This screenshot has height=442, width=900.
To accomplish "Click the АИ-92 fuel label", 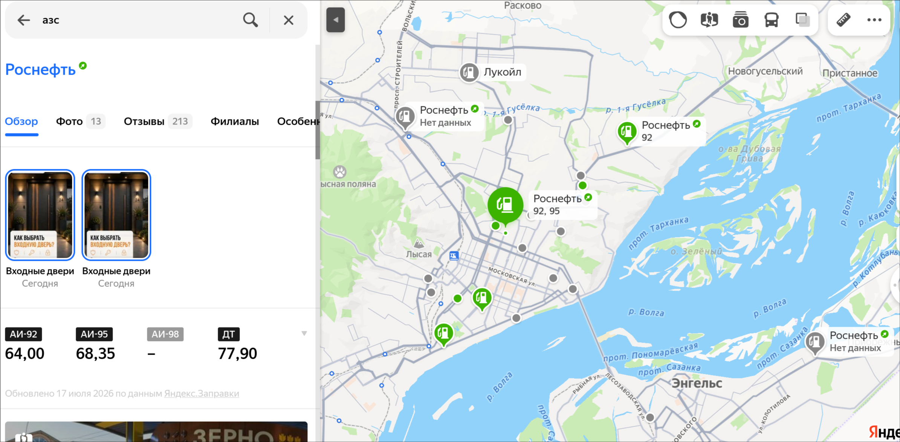I will 23,334.
